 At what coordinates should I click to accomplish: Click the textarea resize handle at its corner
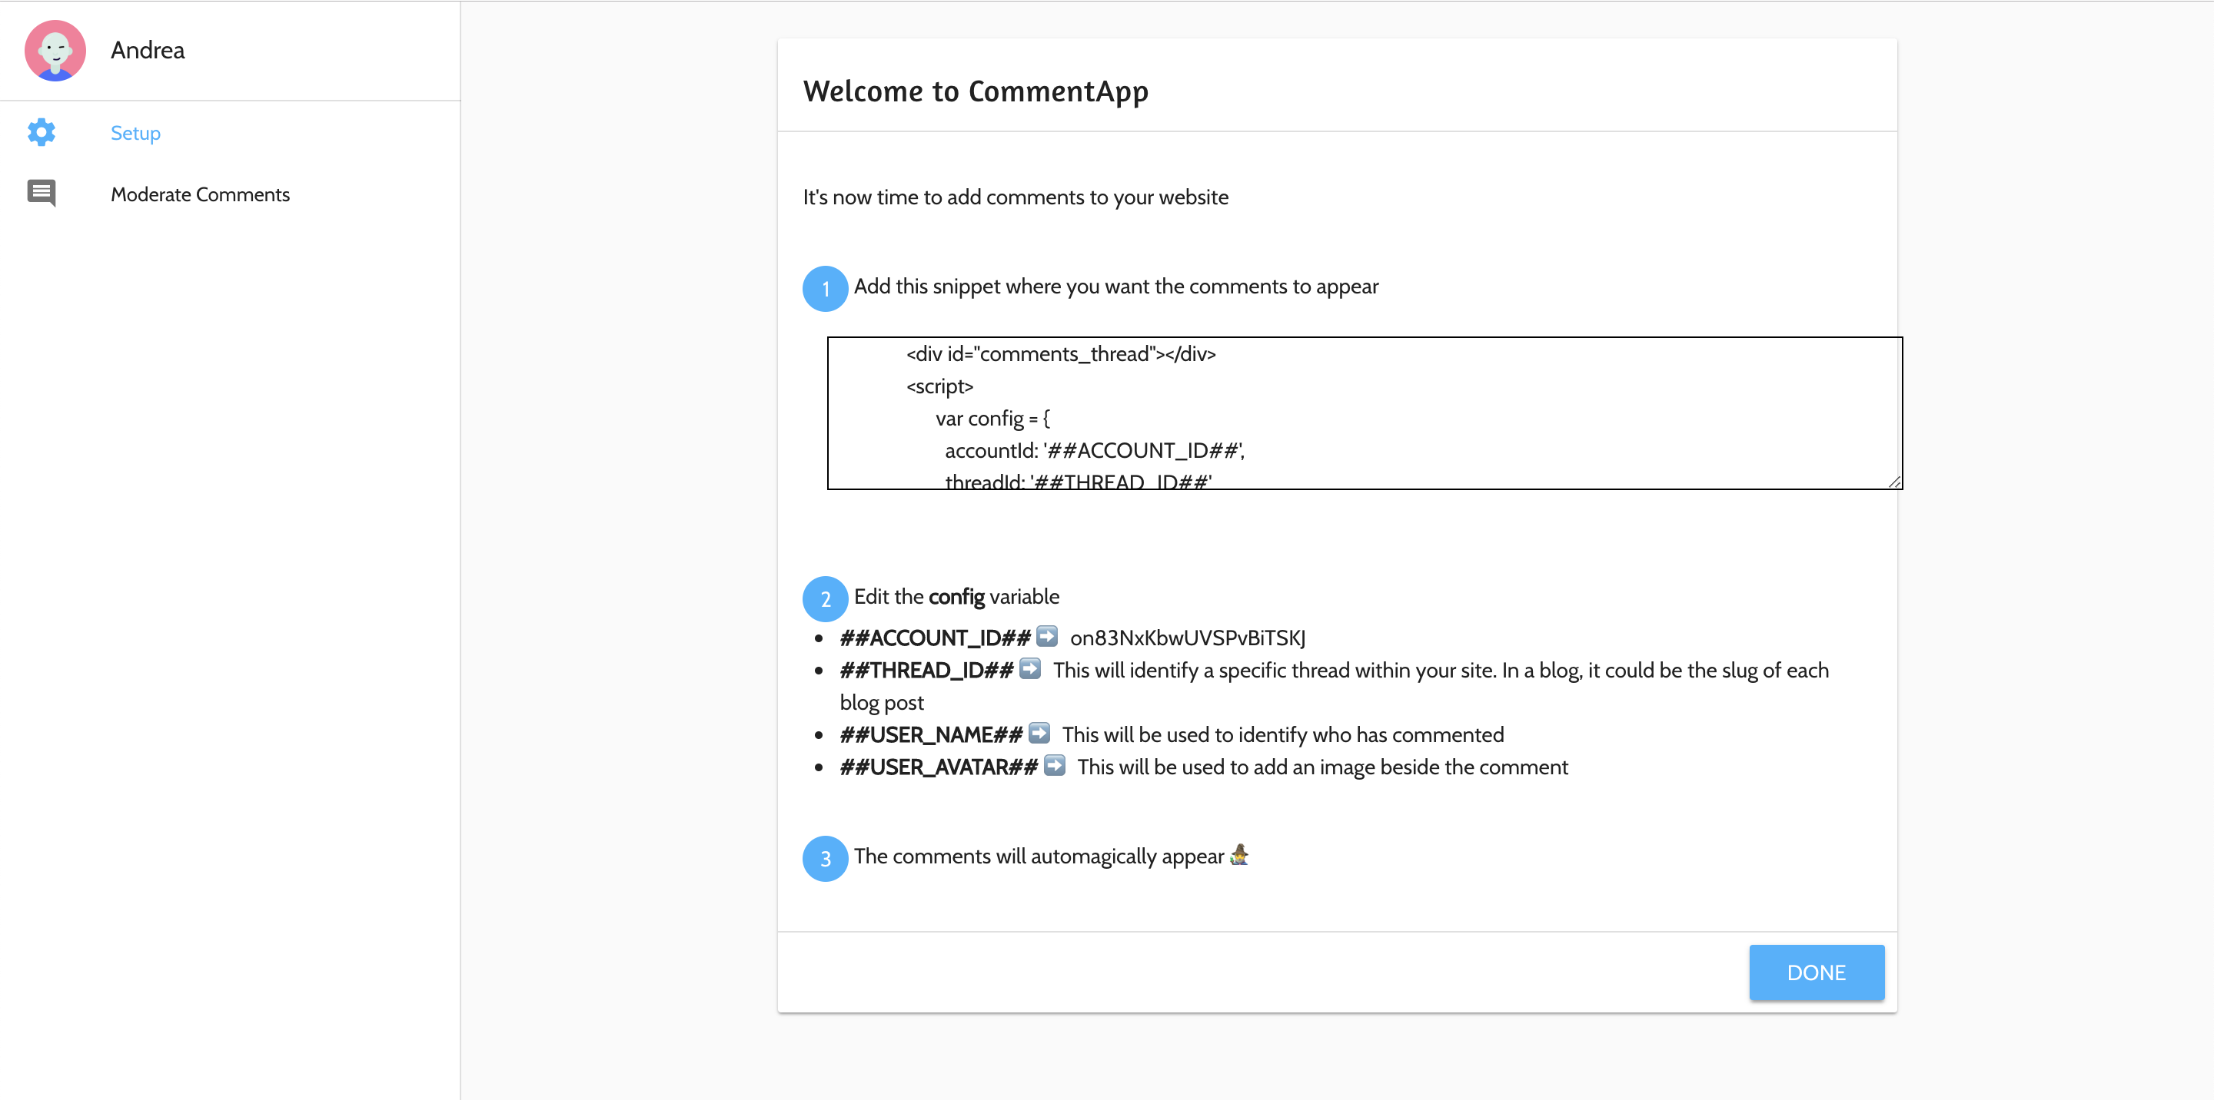click(1894, 481)
